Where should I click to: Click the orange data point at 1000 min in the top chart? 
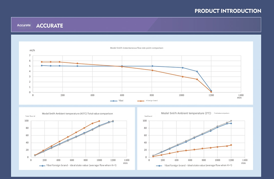tap(182, 77)
